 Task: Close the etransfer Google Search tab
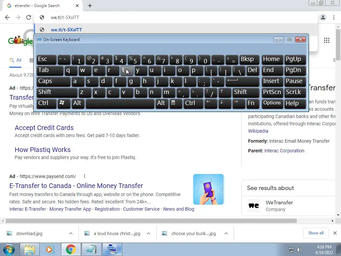[x=77, y=6]
